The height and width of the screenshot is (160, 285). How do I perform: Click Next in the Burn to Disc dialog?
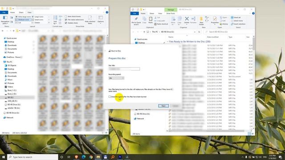coord(163,106)
